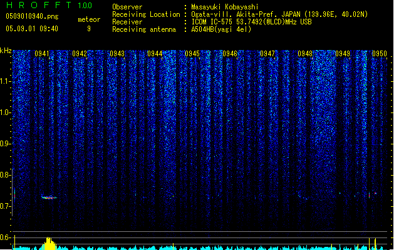This screenshot has width=394, height=250.
Task: Click the 0.8 kHz axis label
Action: click(x=6, y=175)
